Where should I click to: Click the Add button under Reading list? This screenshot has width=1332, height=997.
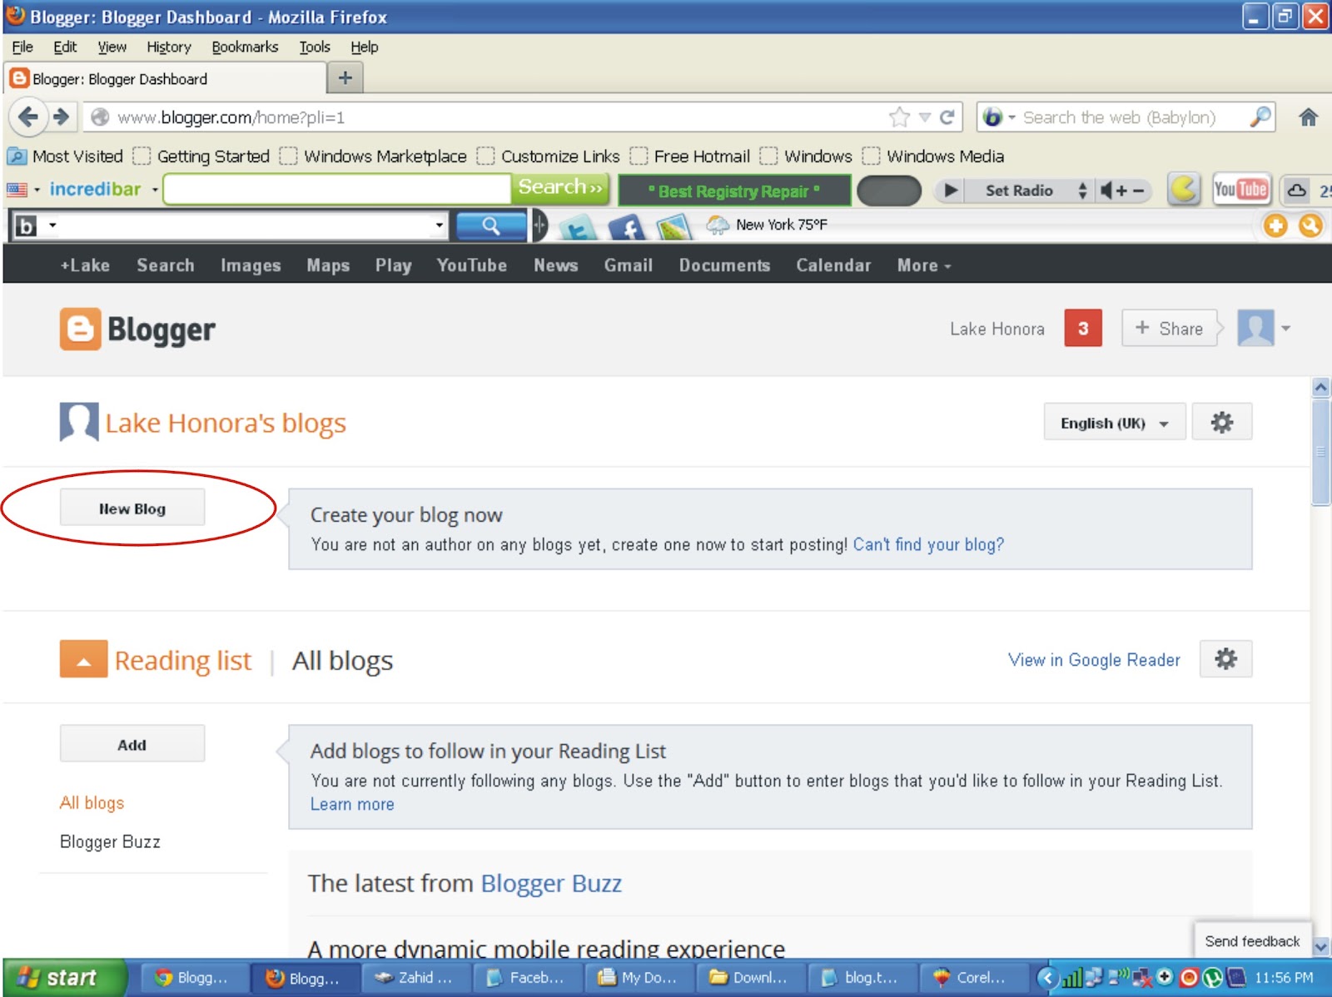(x=132, y=744)
